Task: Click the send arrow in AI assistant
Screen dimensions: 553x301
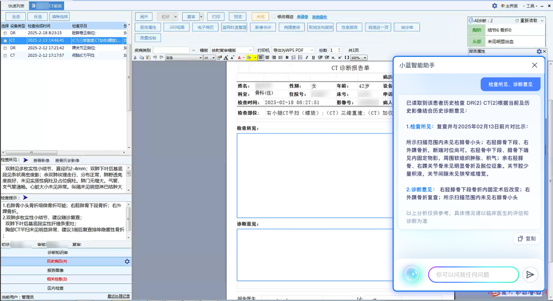Action: pos(530,275)
